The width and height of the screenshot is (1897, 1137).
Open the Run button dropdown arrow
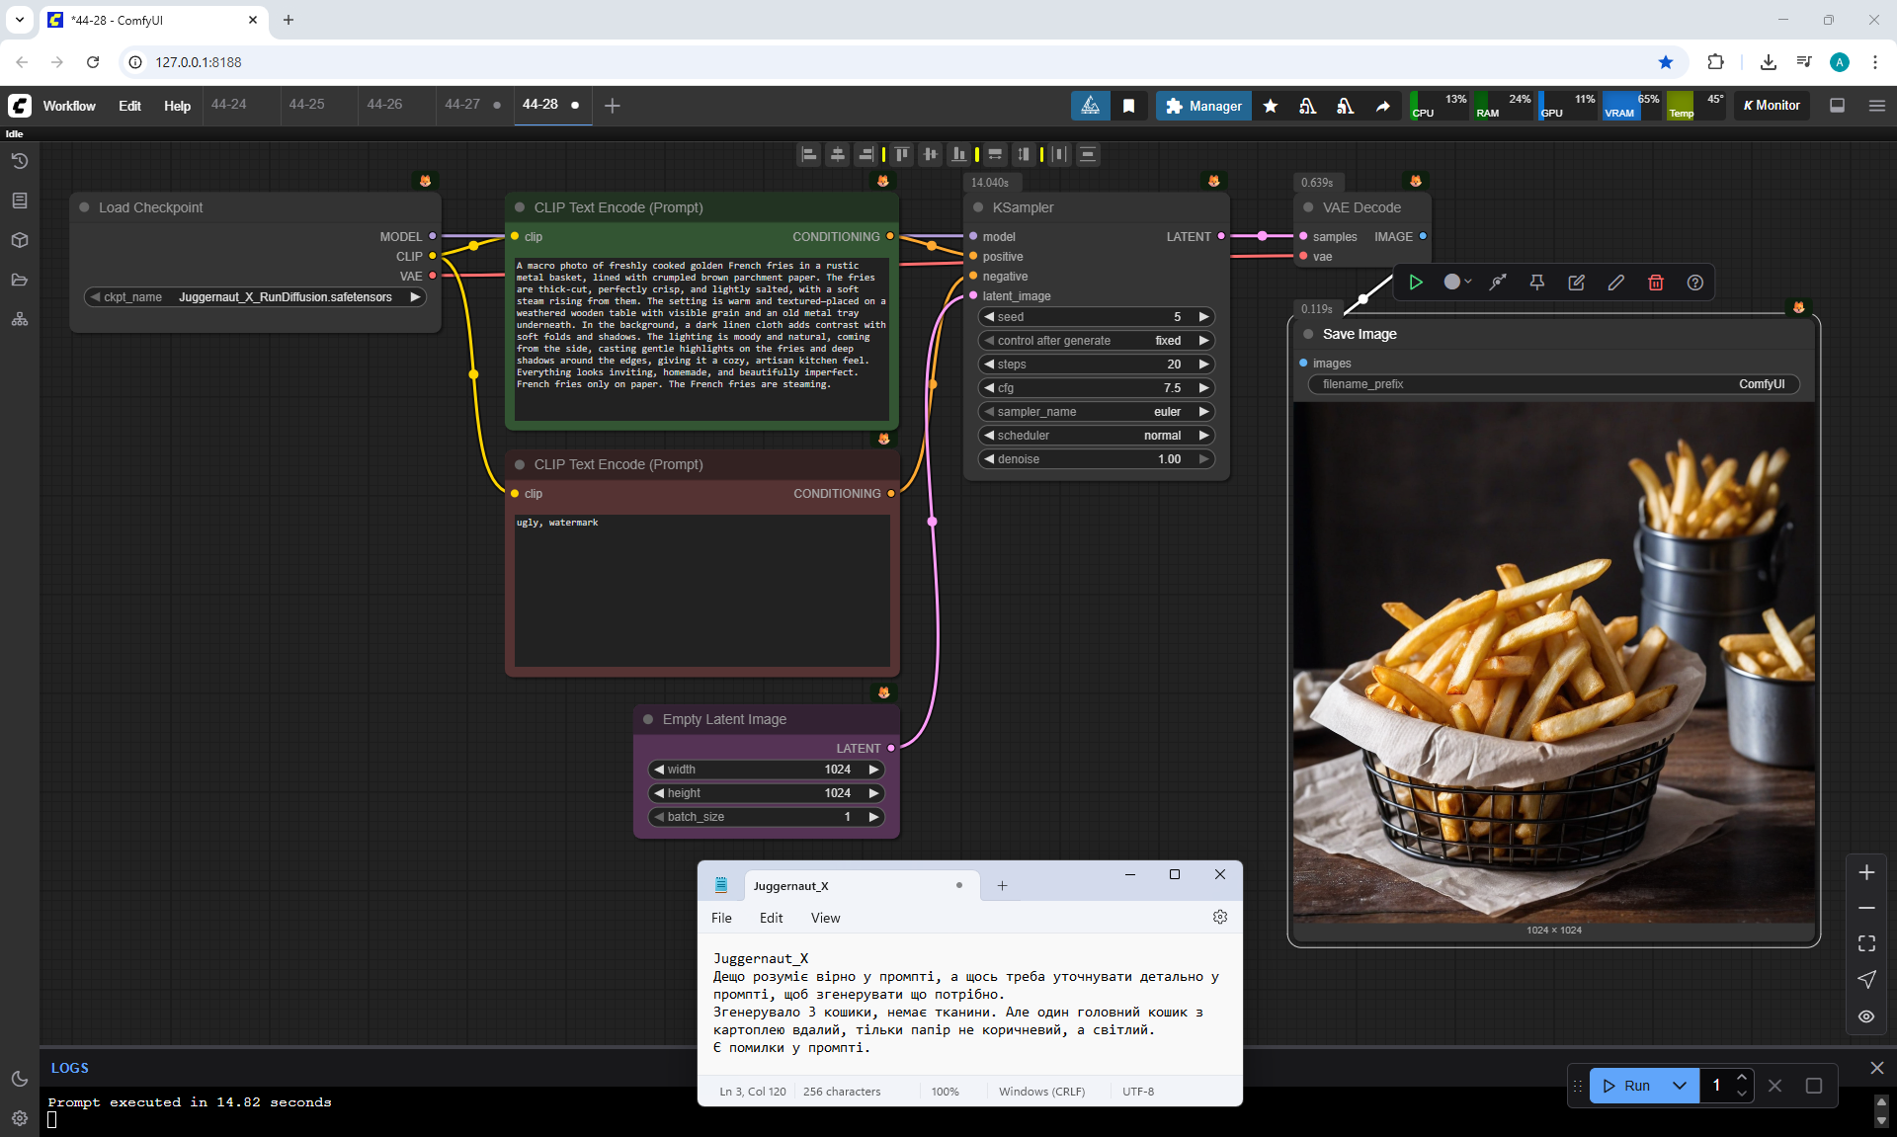pyautogui.click(x=1680, y=1086)
